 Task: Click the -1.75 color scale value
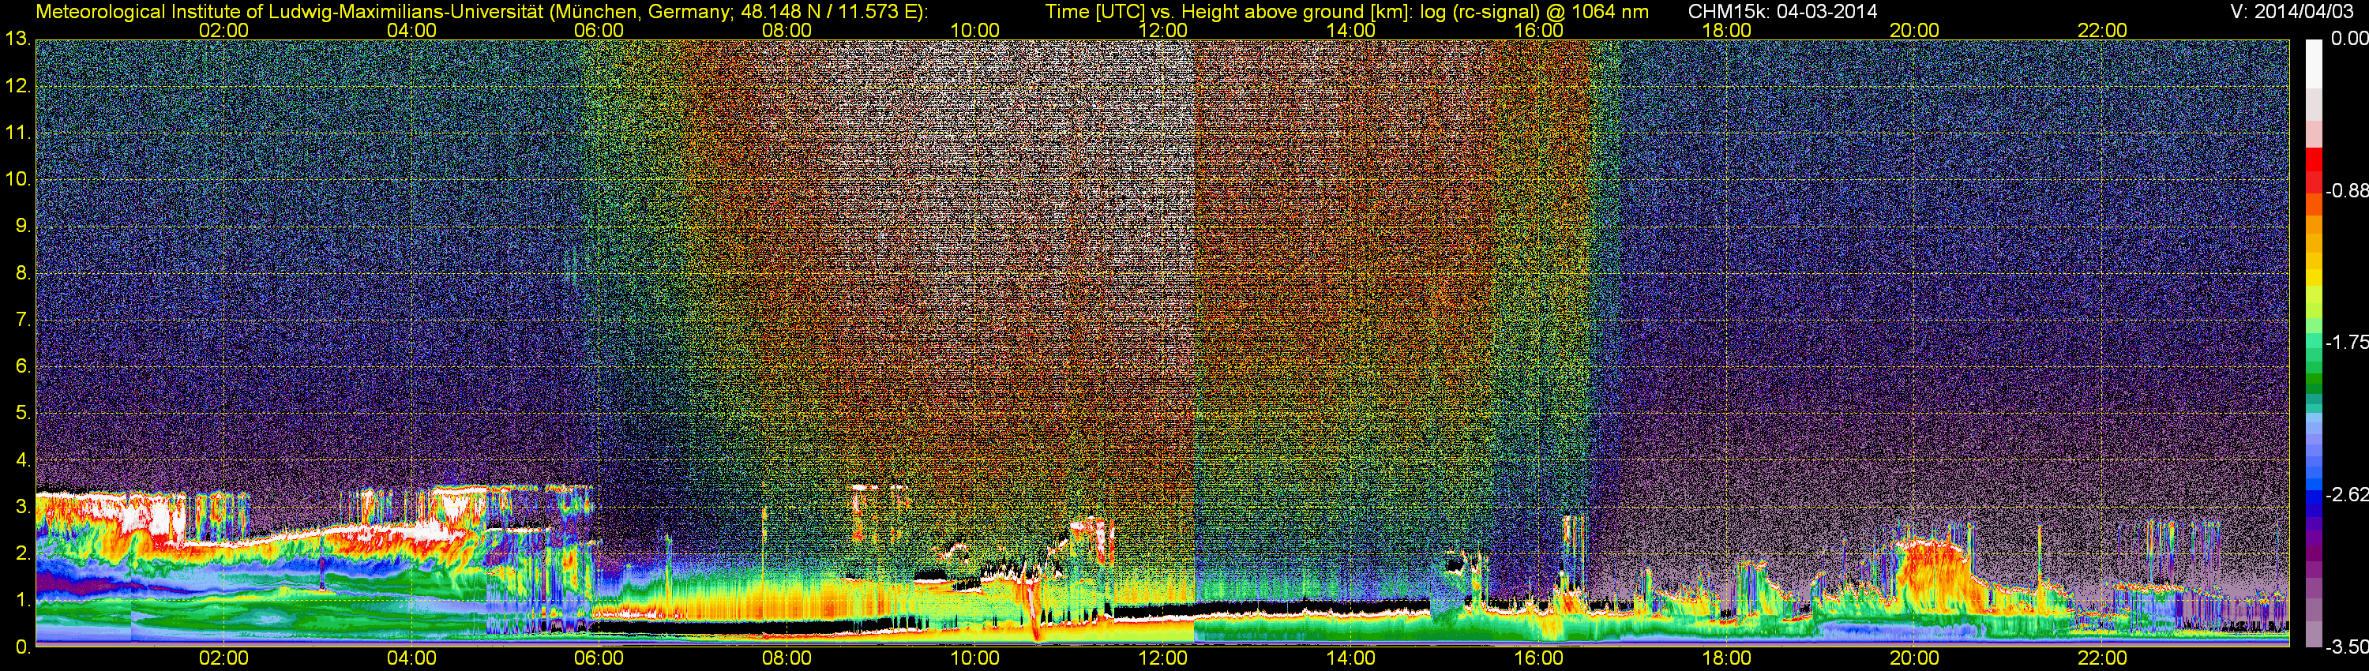pos(2347,342)
